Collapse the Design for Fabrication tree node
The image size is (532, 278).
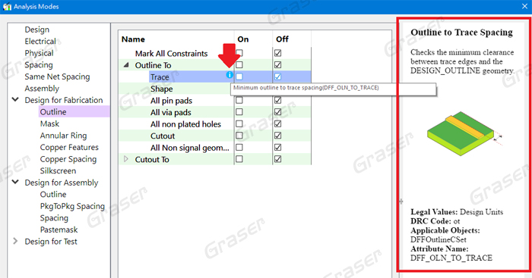(x=15, y=100)
